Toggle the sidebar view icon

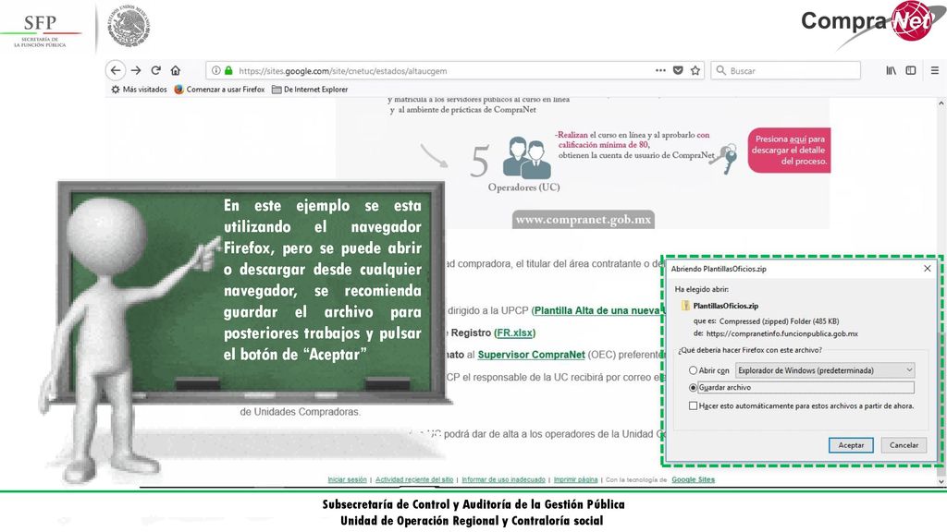point(911,70)
